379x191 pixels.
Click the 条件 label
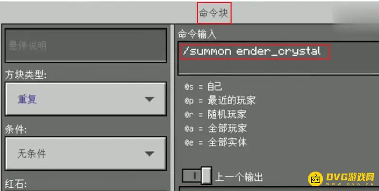[16, 130]
